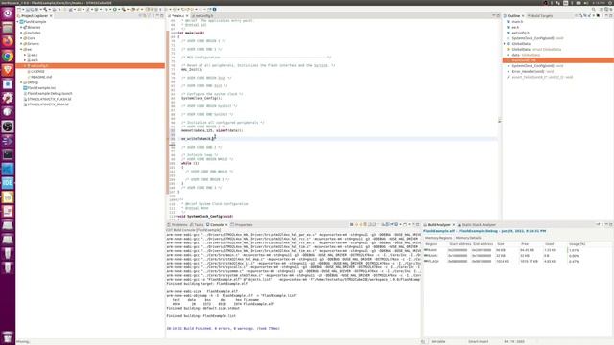Select the Memory Regions tab
Viewport: 614px width, 345px height.
point(438,238)
